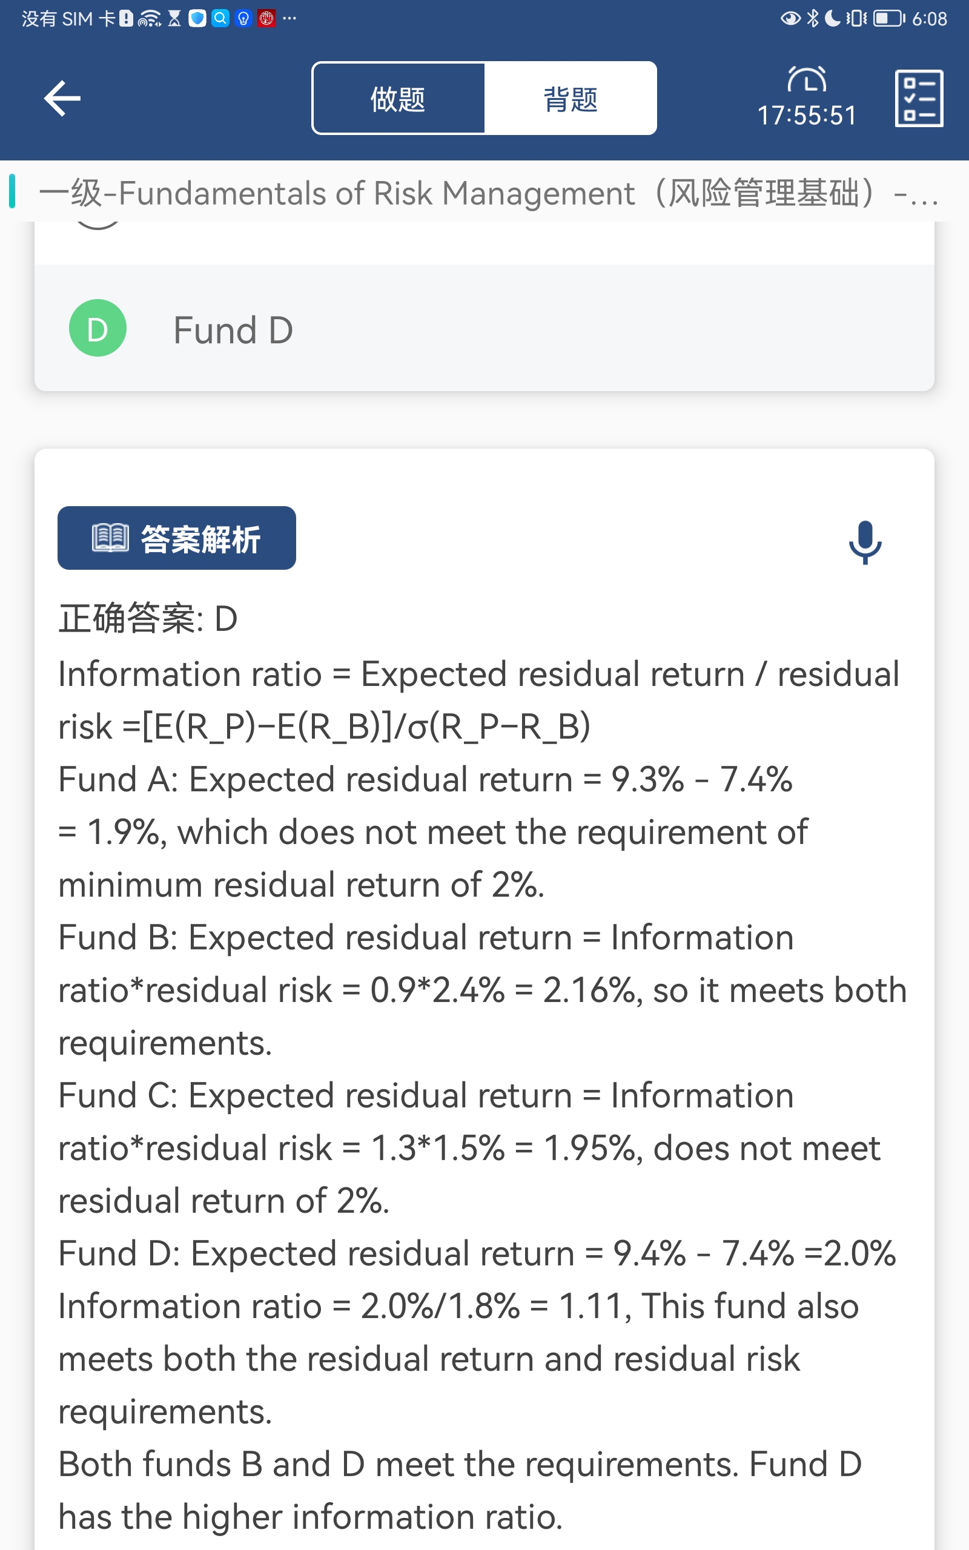Viewport: 969px width, 1550px height.
Task: Tap the blue shield notification icon
Action: coord(197,19)
